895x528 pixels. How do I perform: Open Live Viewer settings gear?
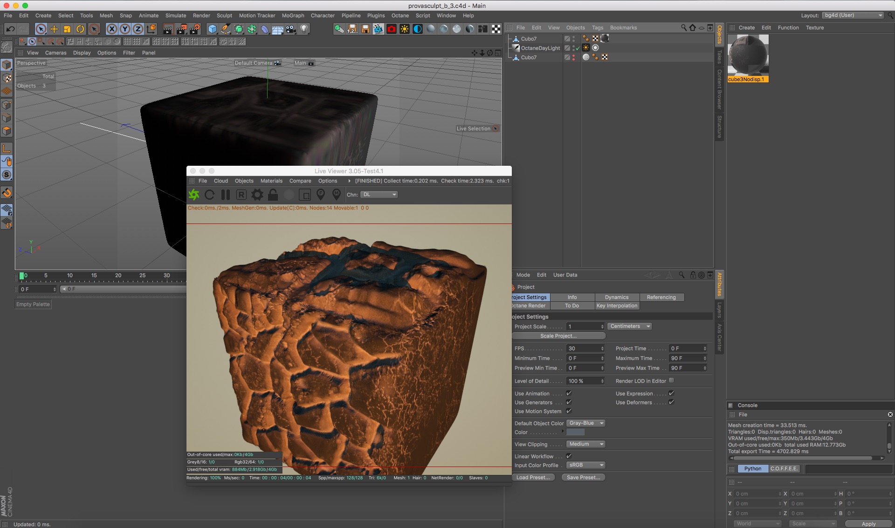[257, 195]
